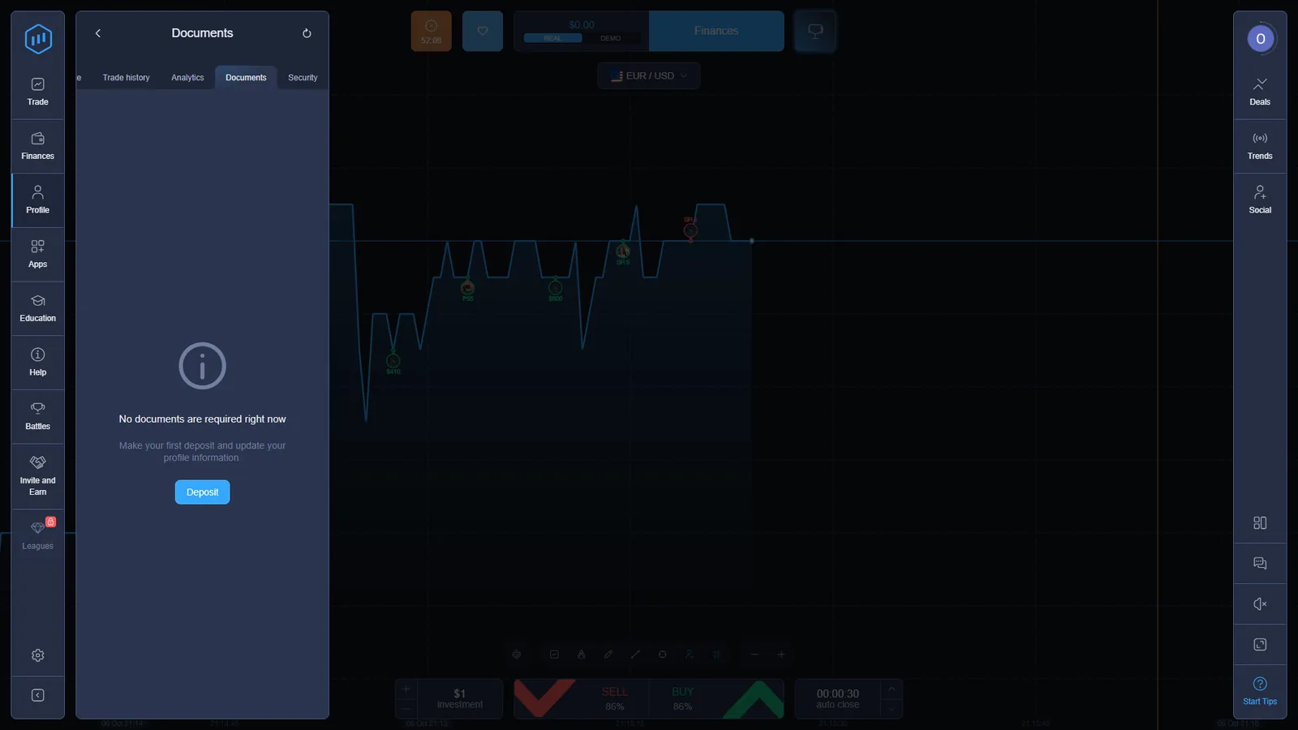
Task: Click the $1 investment field
Action: [x=460, y=699]
